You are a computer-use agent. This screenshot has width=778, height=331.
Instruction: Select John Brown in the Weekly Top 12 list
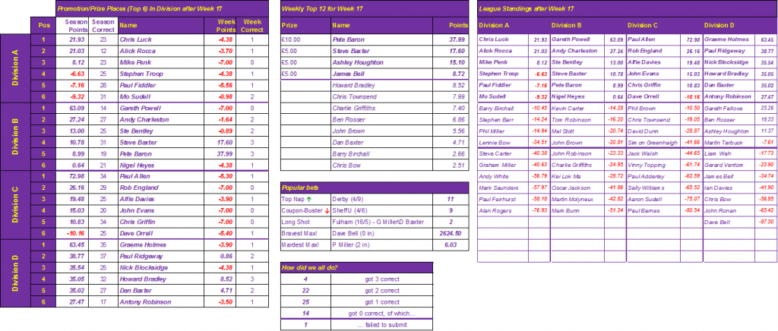coord(349,131)
